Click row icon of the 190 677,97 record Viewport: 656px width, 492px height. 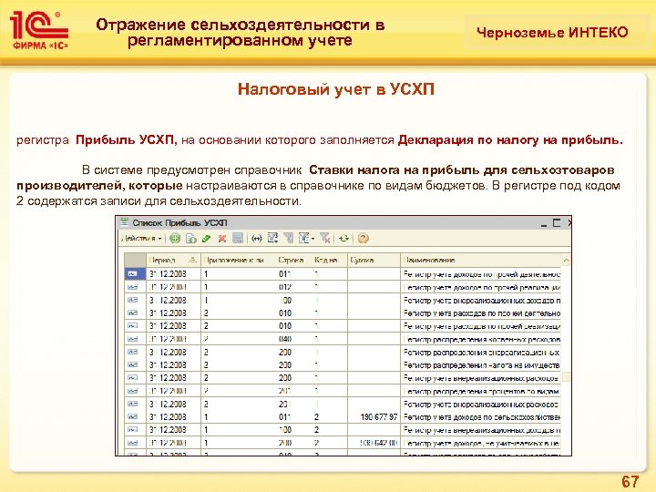(133, 417)
